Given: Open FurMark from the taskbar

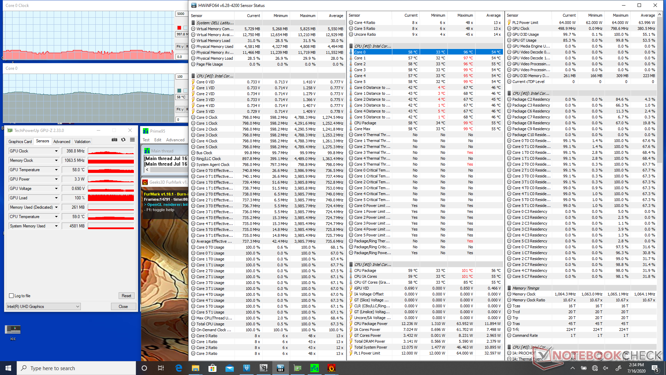Looking at the screenshot, I should click(x=331, y=368).
